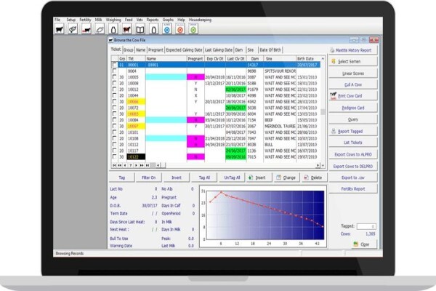Jump to last record navigation arrow
Image resolution: width=436 pixels, height=291 pixels.
click(148, 165)
